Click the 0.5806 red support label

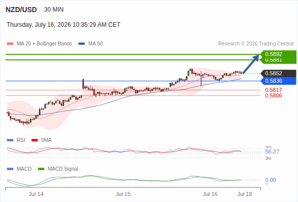[273, 95]
